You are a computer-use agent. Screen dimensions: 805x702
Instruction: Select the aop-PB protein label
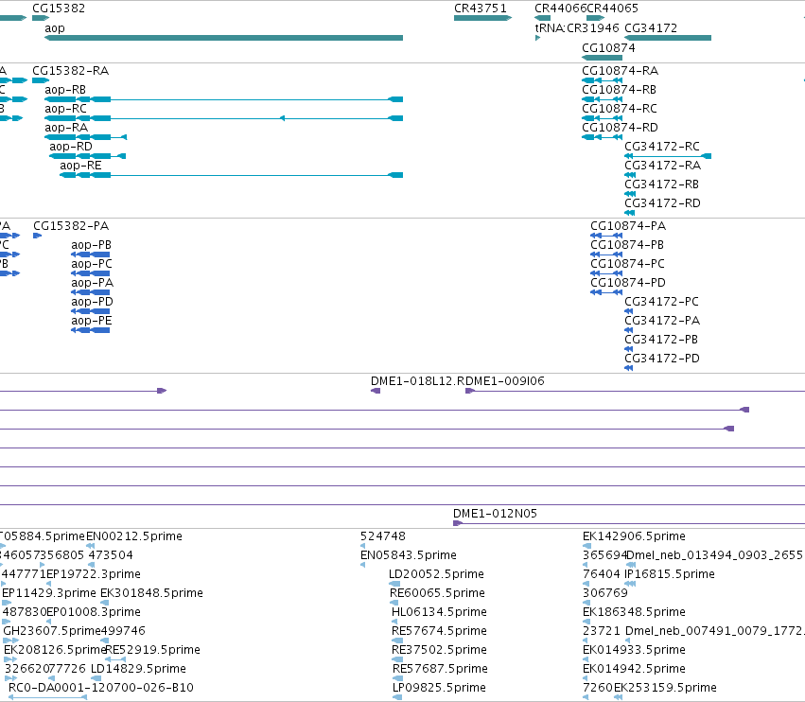click(92, 245)
